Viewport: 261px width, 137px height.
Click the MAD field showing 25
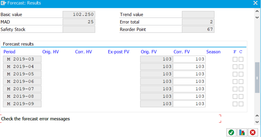(79, 22)
